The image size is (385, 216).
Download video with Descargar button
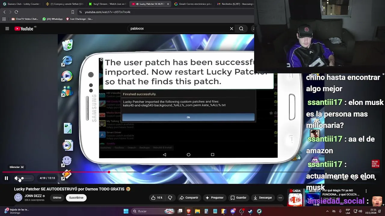(263, 198)
